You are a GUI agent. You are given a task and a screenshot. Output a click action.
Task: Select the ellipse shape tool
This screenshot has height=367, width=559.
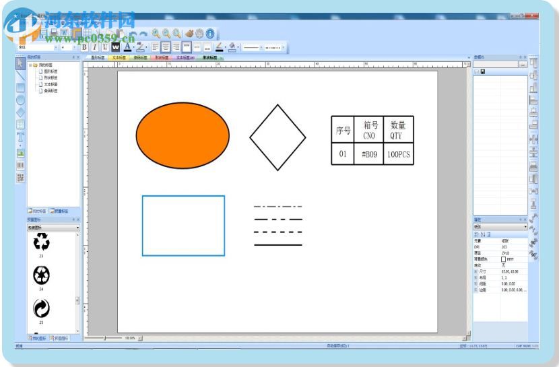tap(20, 100)
